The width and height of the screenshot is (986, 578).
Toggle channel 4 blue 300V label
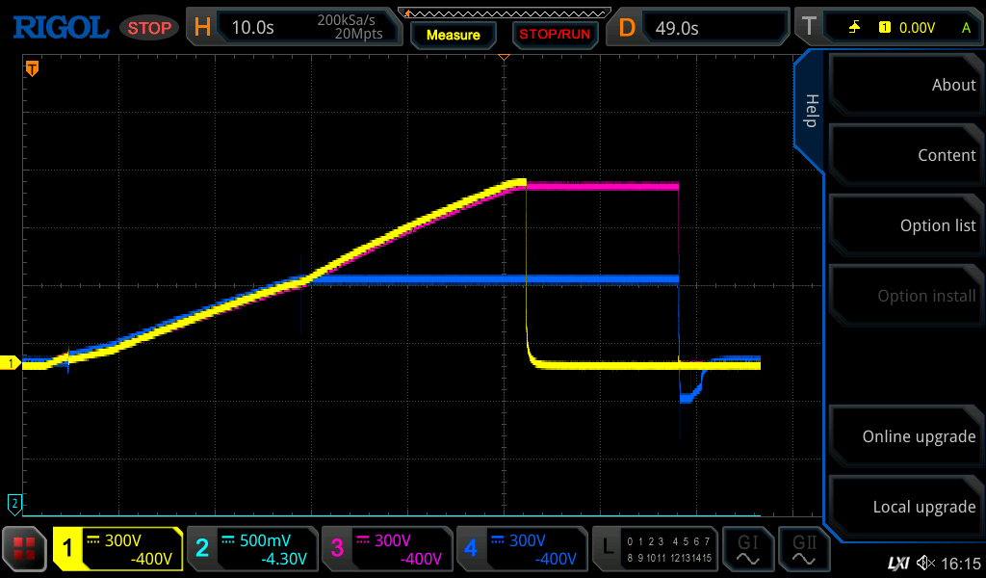pyautogui.click(x=521, y=549)
